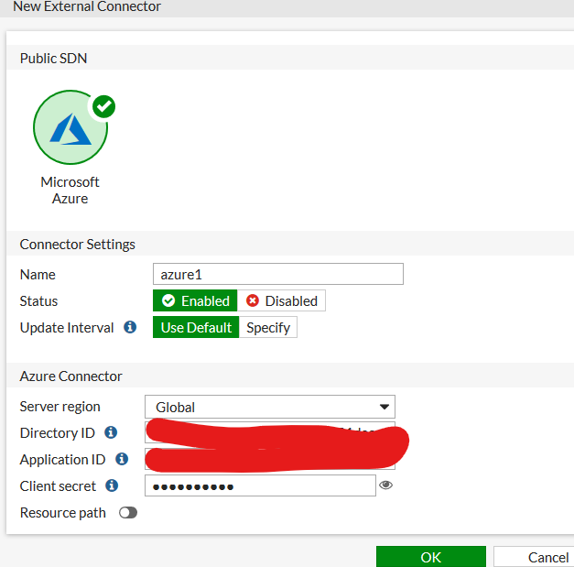
Task: Click the info icon beside Client secret
Action: pos(112,485)
